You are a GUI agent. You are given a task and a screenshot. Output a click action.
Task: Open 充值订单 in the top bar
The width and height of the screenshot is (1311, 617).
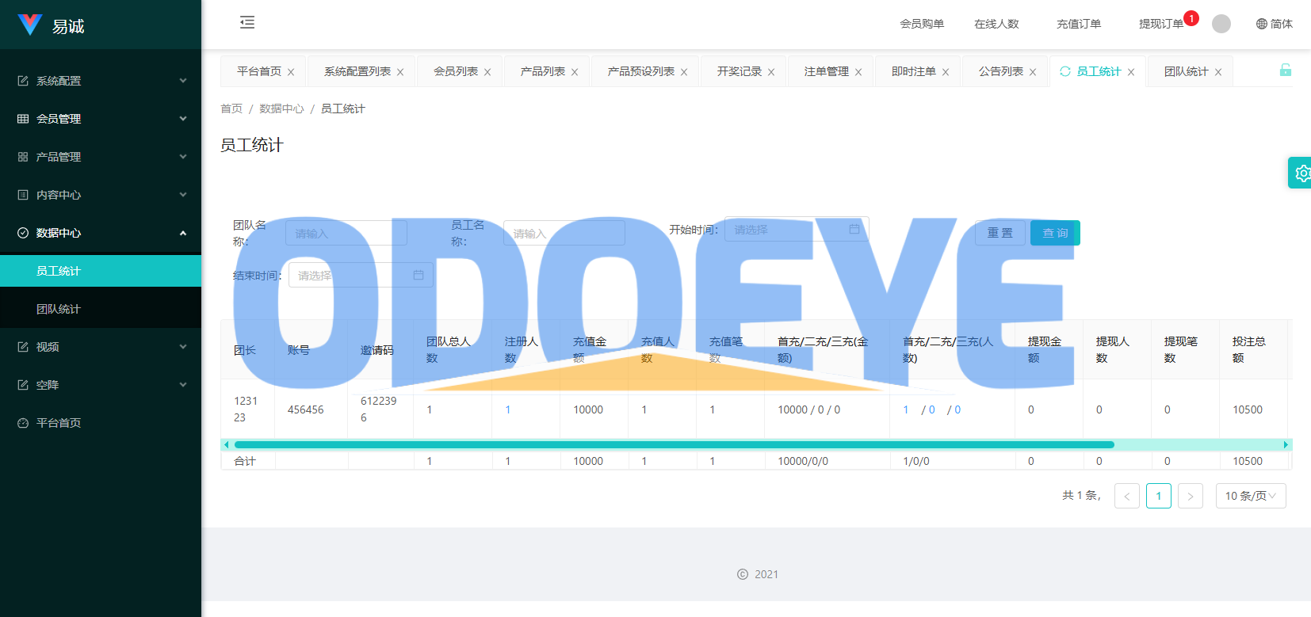click(1079, 24)
